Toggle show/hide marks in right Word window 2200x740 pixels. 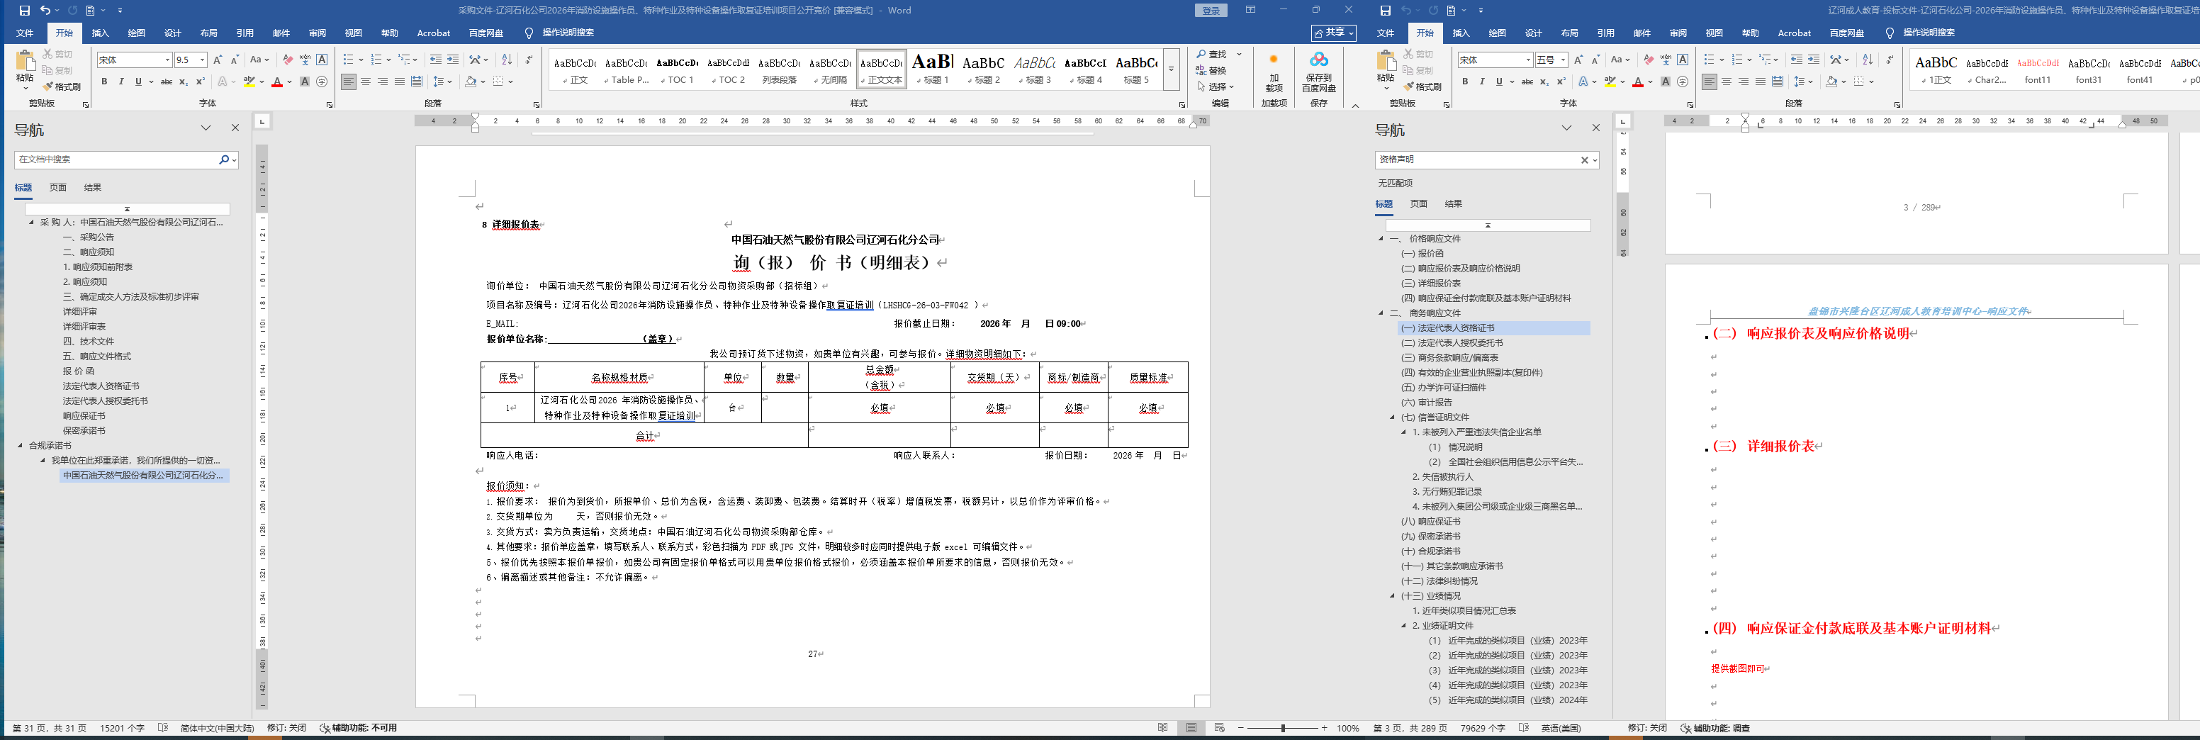(x=1890, y=60)
